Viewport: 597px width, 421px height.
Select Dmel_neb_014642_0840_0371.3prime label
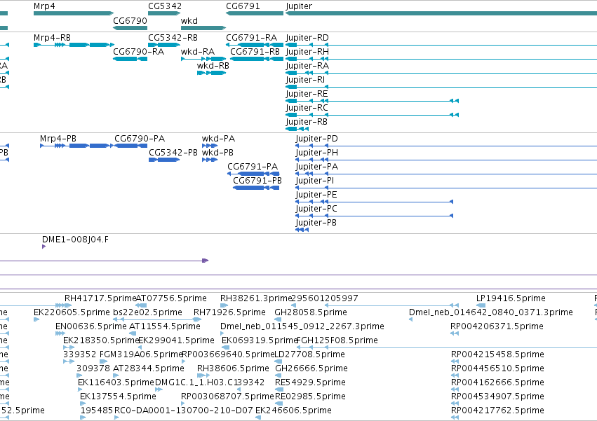(x=491, y=312)
